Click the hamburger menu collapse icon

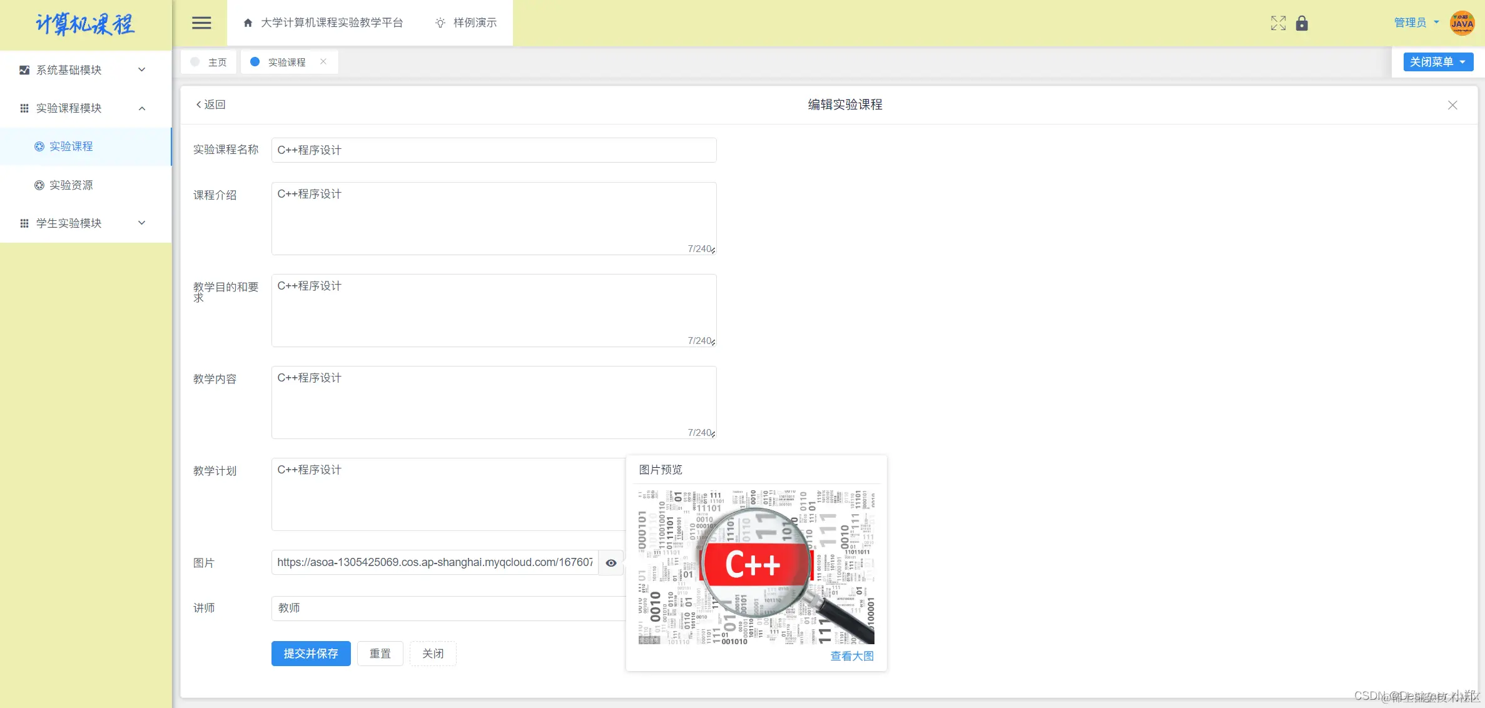pos(201,23)
